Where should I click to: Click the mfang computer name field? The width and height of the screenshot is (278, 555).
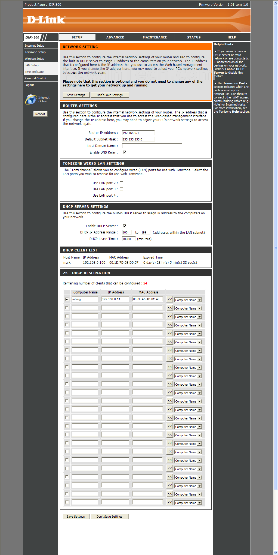coord(85,299)
